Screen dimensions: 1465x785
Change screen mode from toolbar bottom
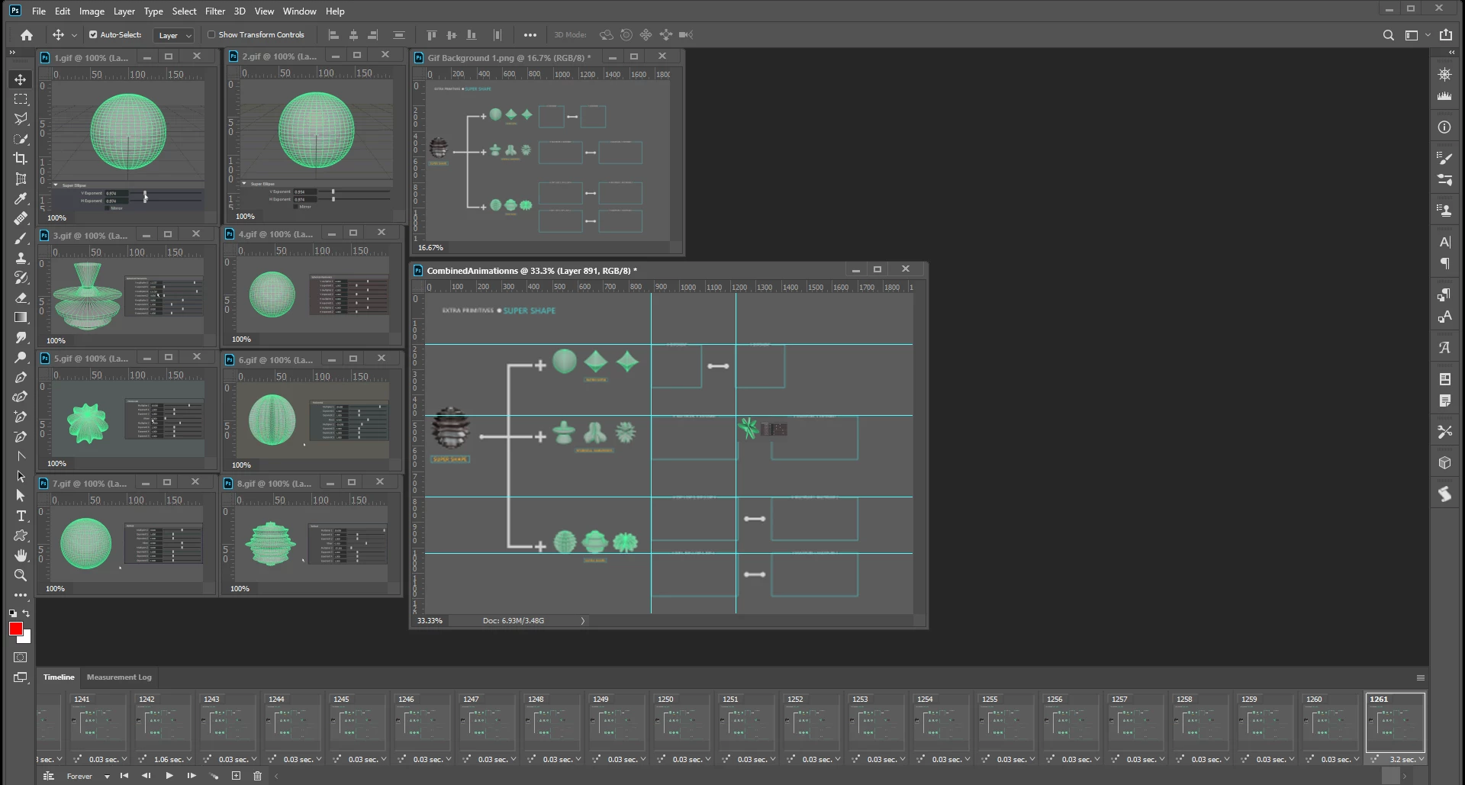coord(21,677)
